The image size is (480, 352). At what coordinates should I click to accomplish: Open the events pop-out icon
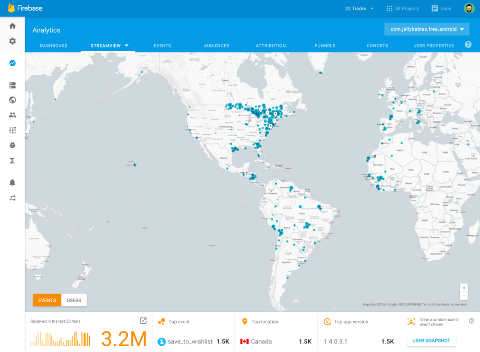pos(143,320)
